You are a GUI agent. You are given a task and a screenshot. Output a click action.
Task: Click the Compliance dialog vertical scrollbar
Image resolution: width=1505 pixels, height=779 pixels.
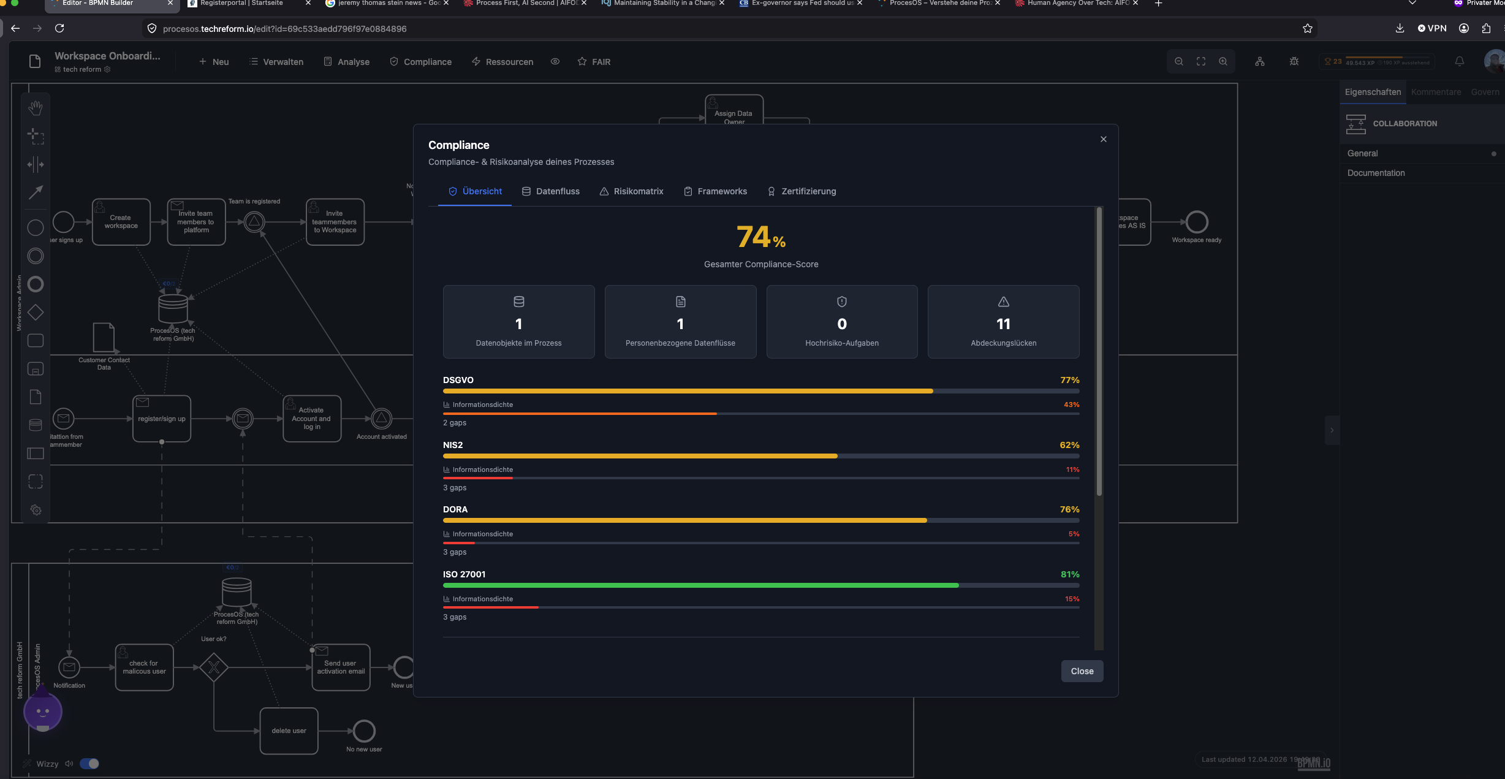point(1099,352)
